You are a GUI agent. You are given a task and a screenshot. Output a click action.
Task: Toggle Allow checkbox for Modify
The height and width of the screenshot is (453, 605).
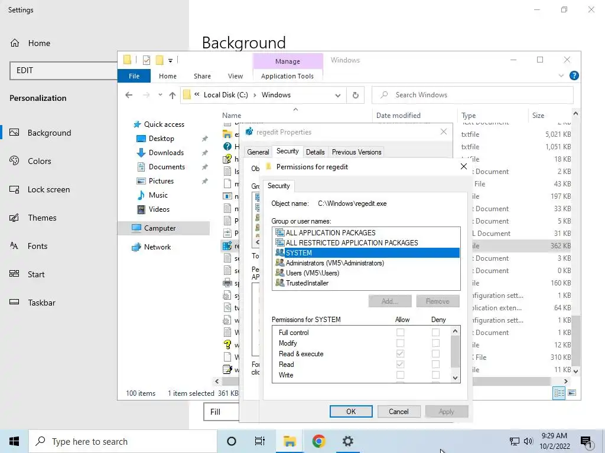(400, 343)
